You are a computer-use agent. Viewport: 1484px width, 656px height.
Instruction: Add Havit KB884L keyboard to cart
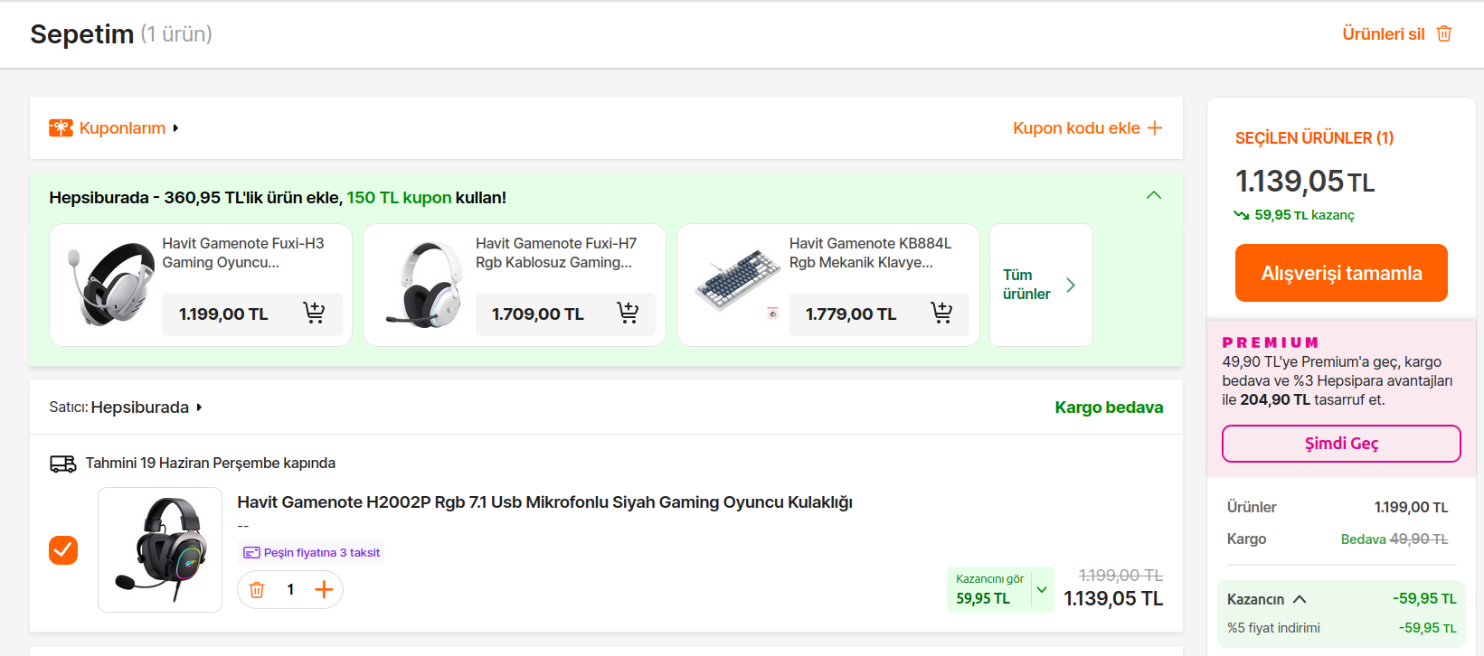coord(941,313)
